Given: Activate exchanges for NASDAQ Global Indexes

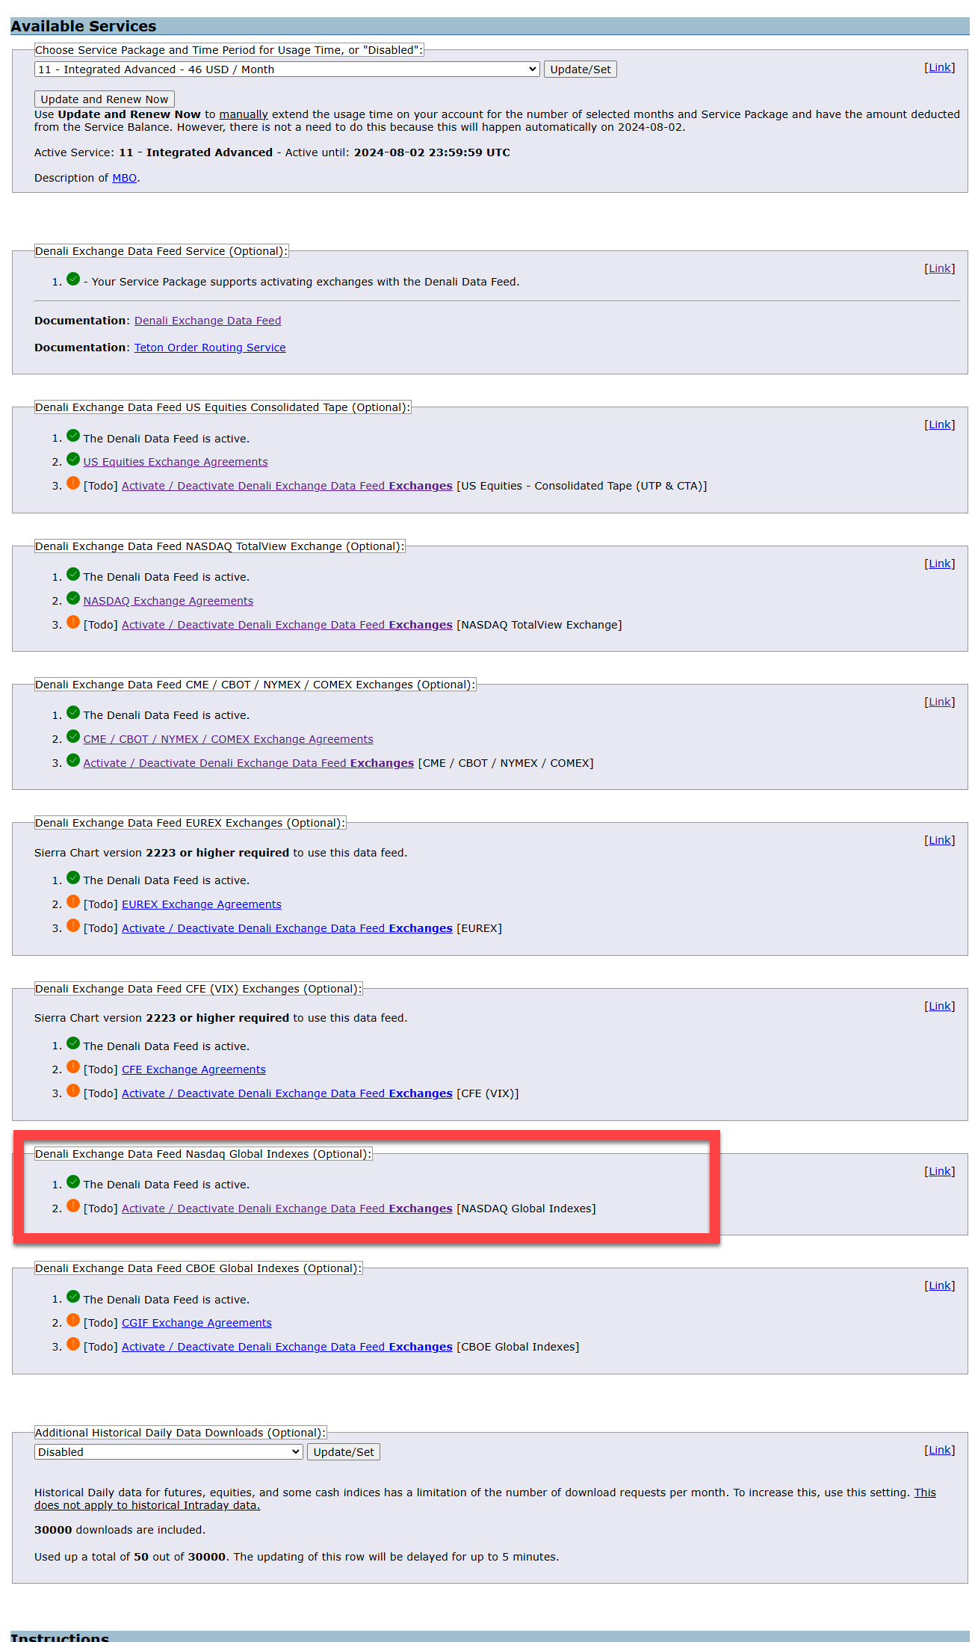Looking at the screenshot, I should tap(287, 1209).
